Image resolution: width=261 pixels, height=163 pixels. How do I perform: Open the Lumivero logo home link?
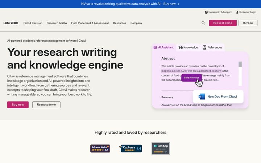point(11,23)
